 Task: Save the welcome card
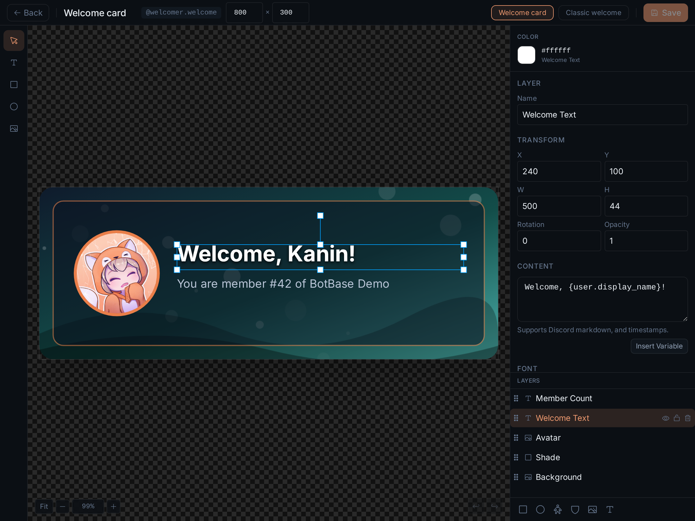[665, 12]
